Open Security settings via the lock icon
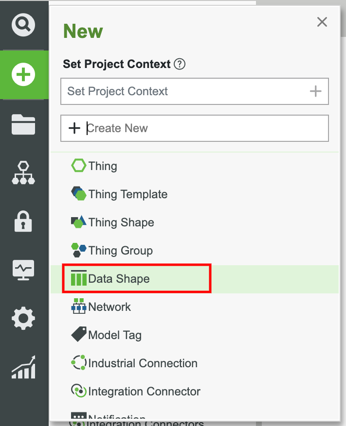The width and height of the screenshot is (346, 426). 24,221
